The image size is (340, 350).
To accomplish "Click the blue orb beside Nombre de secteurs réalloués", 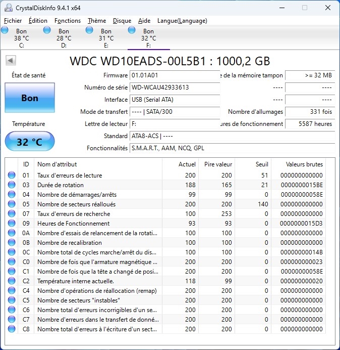I will (12, 204).
